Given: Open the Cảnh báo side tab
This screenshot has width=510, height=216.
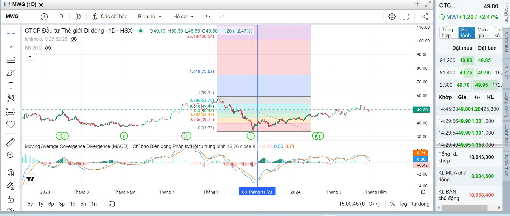Looking at the screenshot, I should [x=506, y=135].
